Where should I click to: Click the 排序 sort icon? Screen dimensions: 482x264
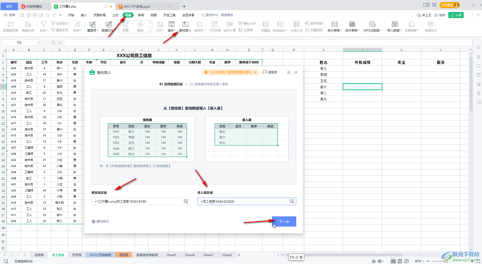coord(77,27)
